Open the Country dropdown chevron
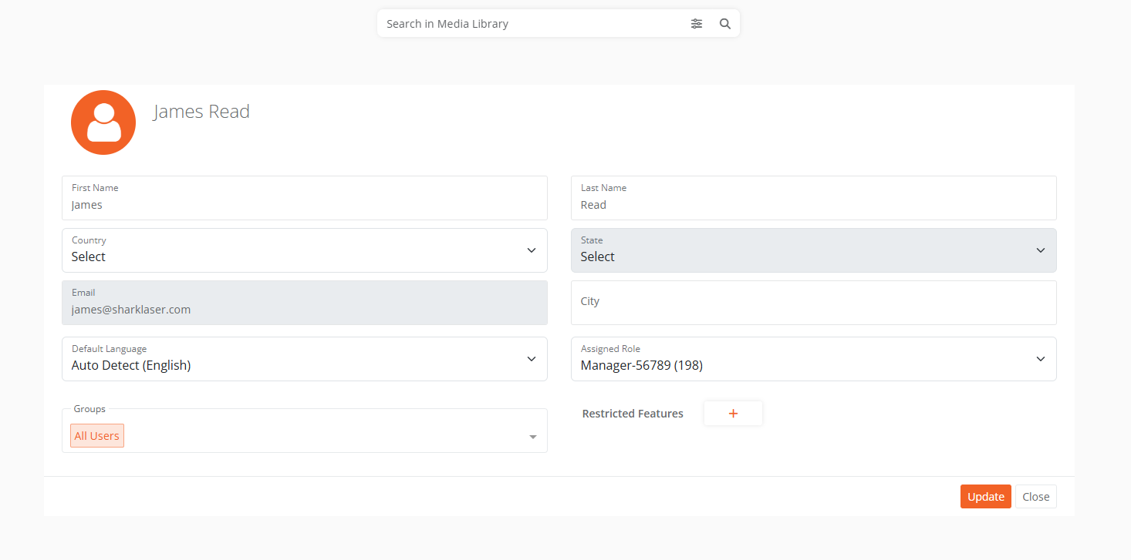The width and height of the screenshot is (1131, 560). coord(531,250)
